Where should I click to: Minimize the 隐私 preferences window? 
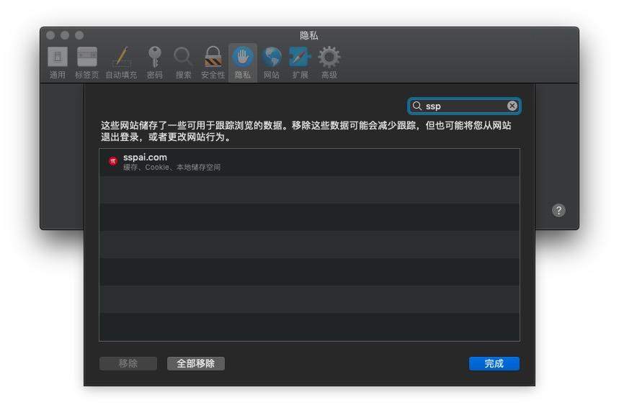tap(65, 35)
